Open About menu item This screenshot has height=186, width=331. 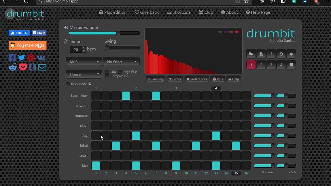[x=230, y=12]
